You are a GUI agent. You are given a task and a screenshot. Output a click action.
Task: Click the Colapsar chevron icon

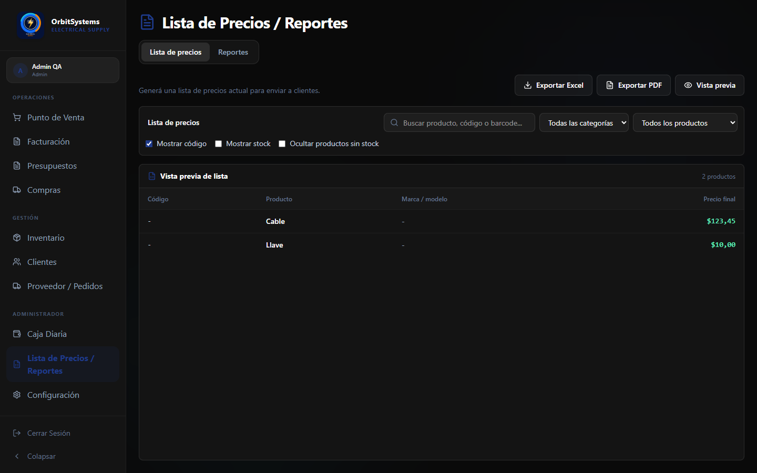[17, 456]
